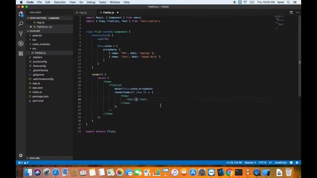The height and width of the screenshot is (178, 317).
Task: Open the notifications bell in status bar
Action: [x=297, y=163]
